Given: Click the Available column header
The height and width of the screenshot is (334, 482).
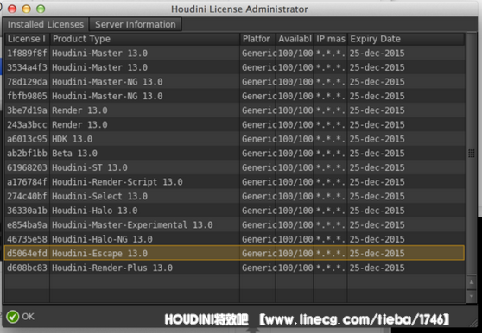Looking at the screenshot, I should (x=295, y=39).
